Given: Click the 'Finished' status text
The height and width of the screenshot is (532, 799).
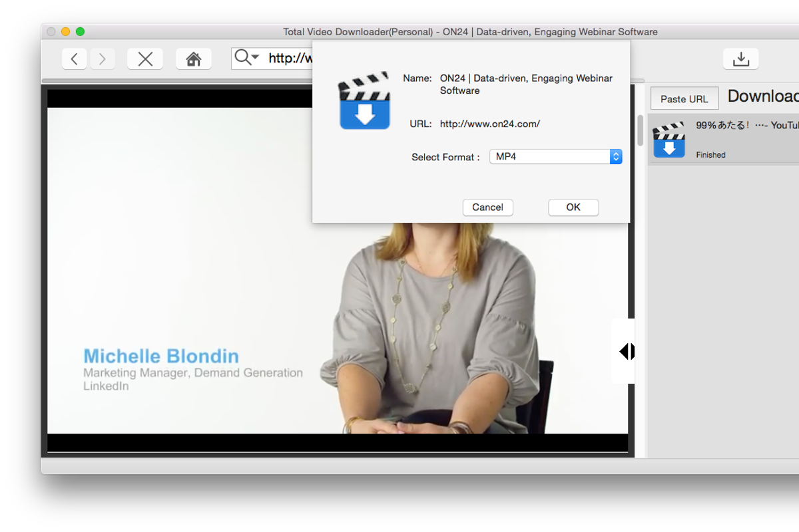Looking at the screenshot, I should coord(710,155).
